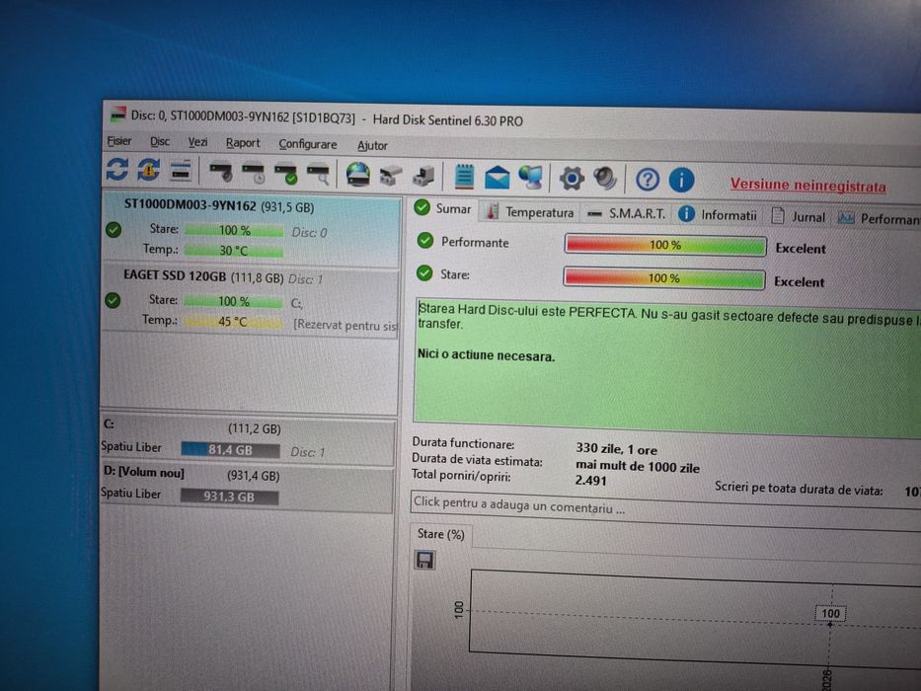This screenshot has height=691, width=921.
Task: Click the green disk status message box
Action: (667, 367)
